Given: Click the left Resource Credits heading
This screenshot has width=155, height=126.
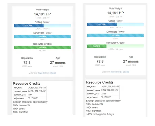Looking at the screenshot, I should click(27, 83).
